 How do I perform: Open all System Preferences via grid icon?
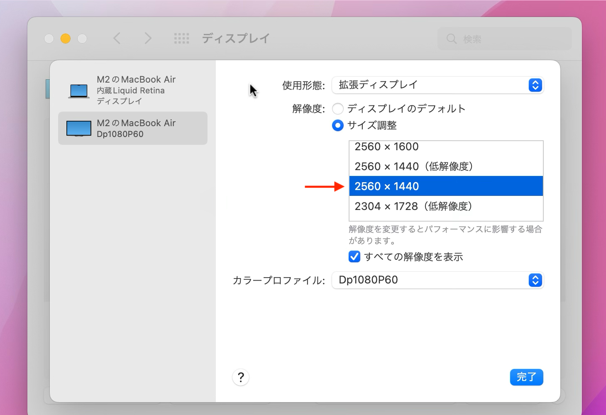tap(181, 38)
